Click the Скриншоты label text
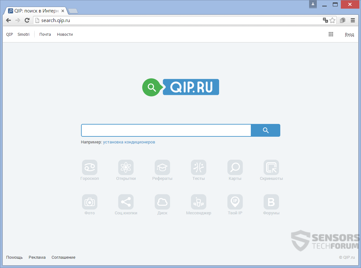Viewport: 361px width, 268px height. (271, 179)
